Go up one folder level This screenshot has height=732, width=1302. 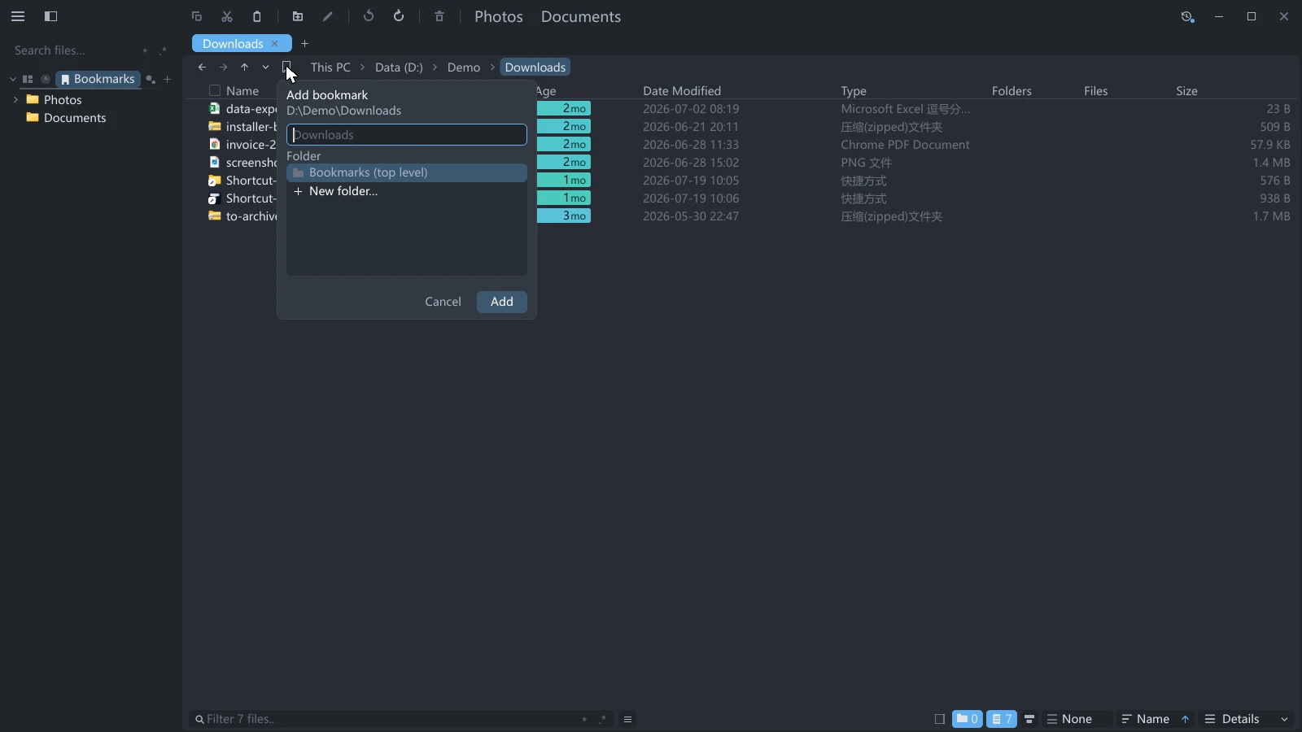pos(244,68)
